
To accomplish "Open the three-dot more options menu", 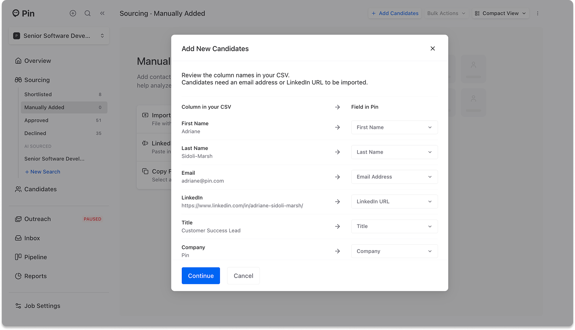I will pos(538,13).
